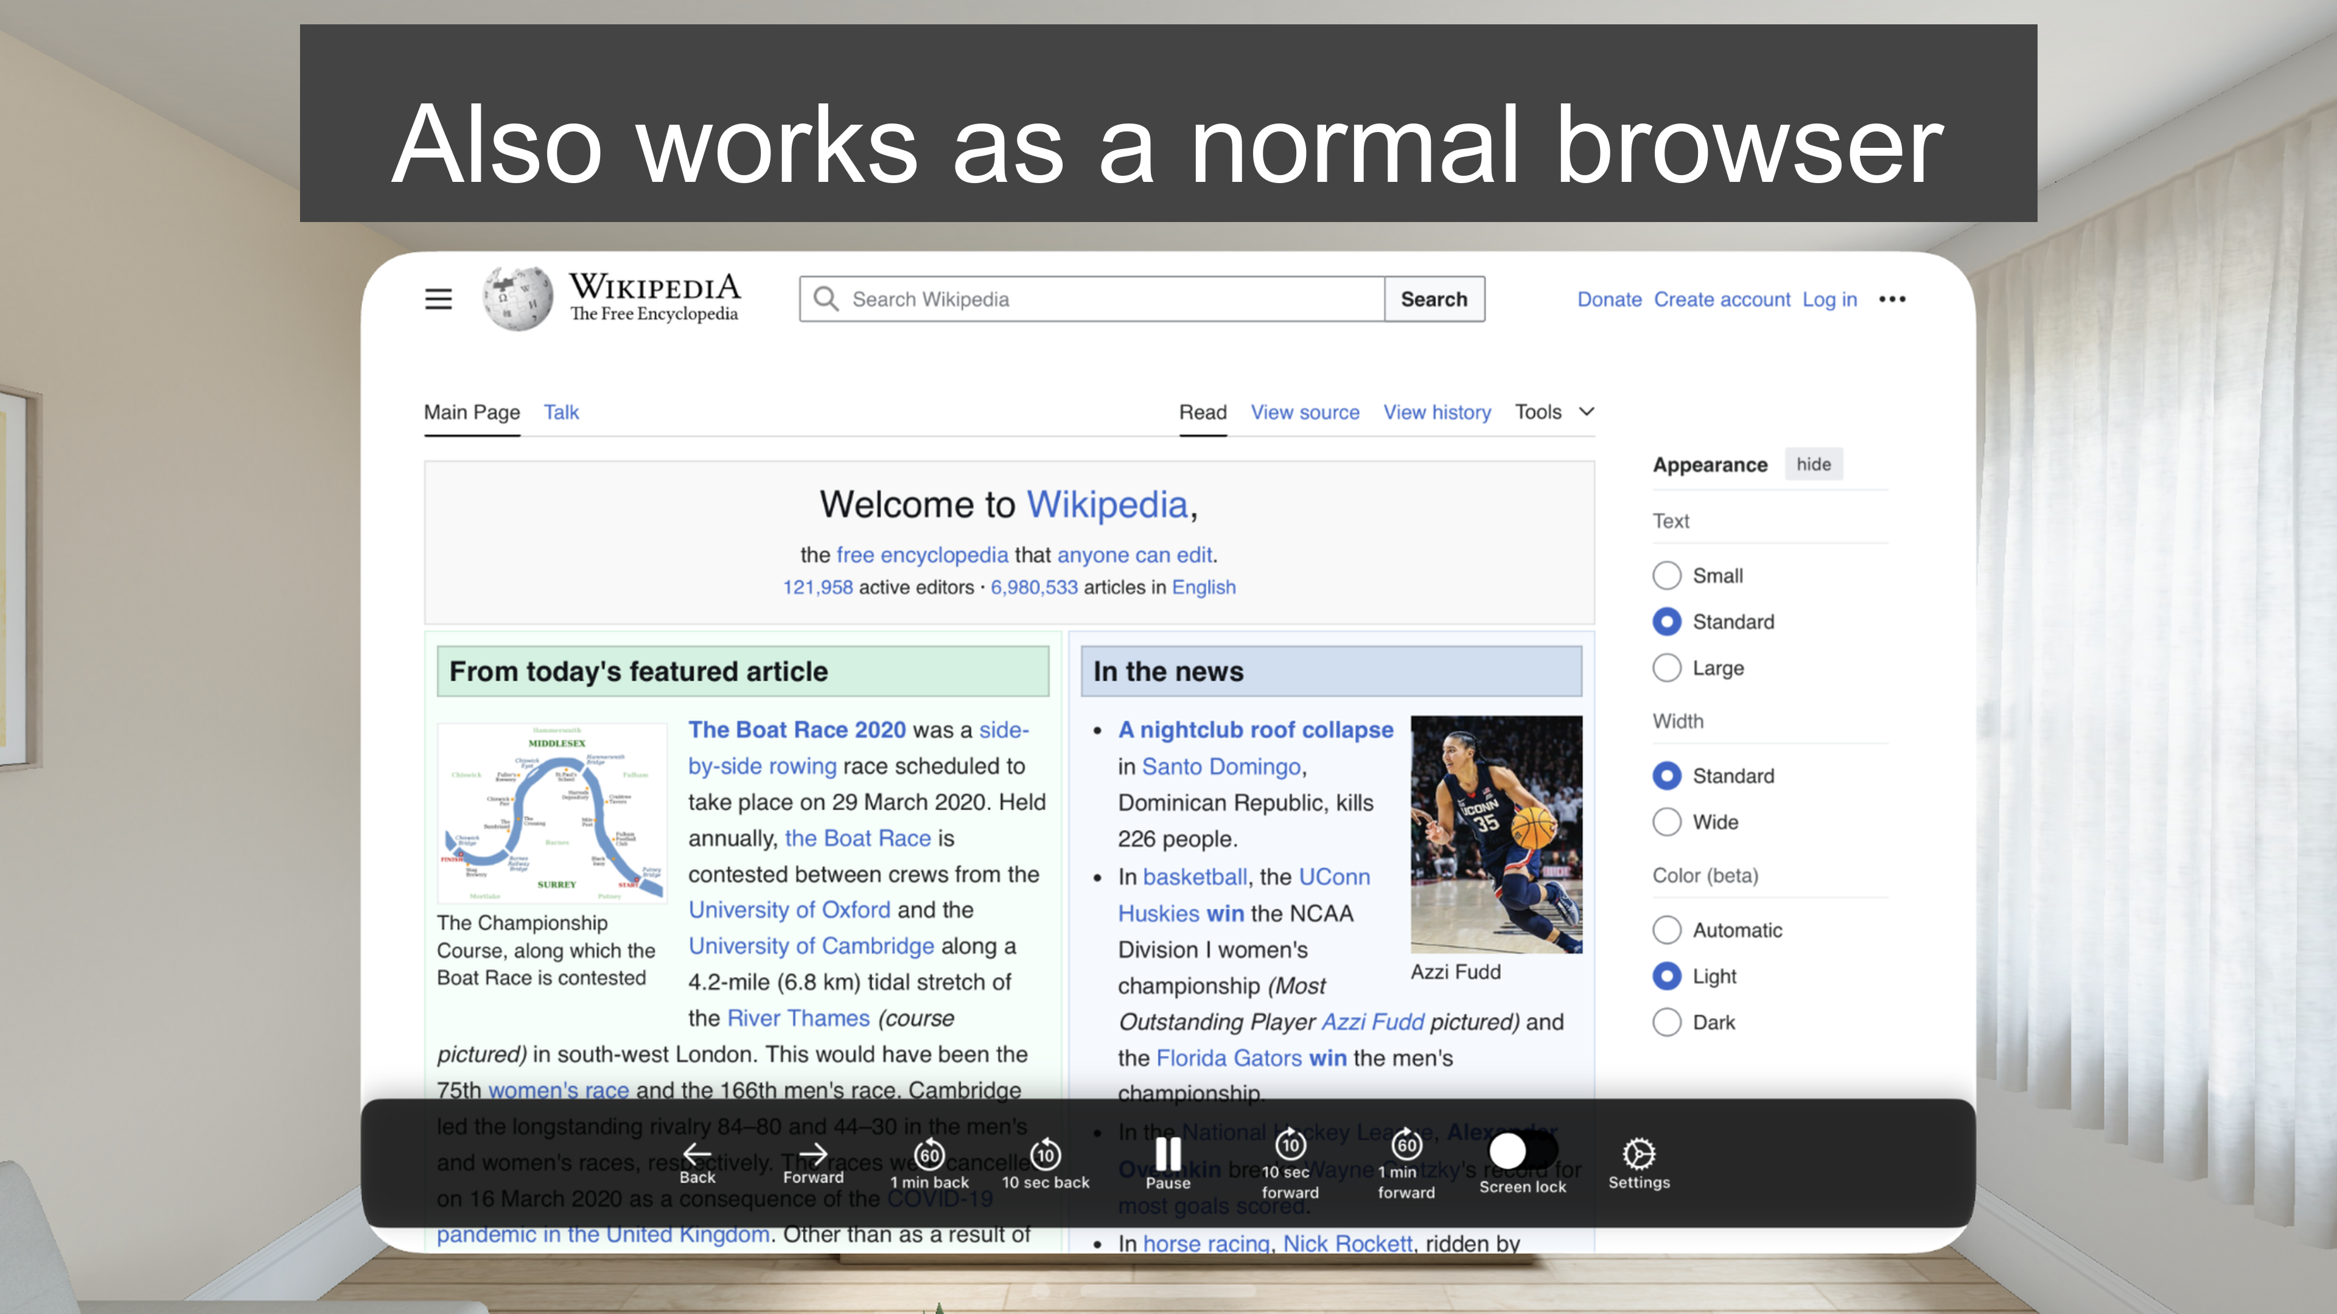Open the basketball link in the news

[x=1195, y=877]
